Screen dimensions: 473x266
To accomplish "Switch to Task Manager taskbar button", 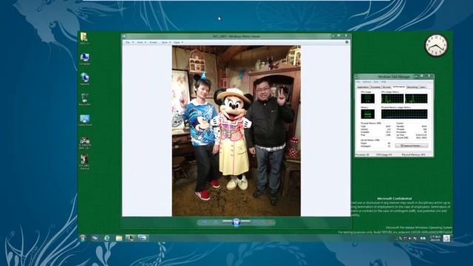I will [x=130, y=238].
